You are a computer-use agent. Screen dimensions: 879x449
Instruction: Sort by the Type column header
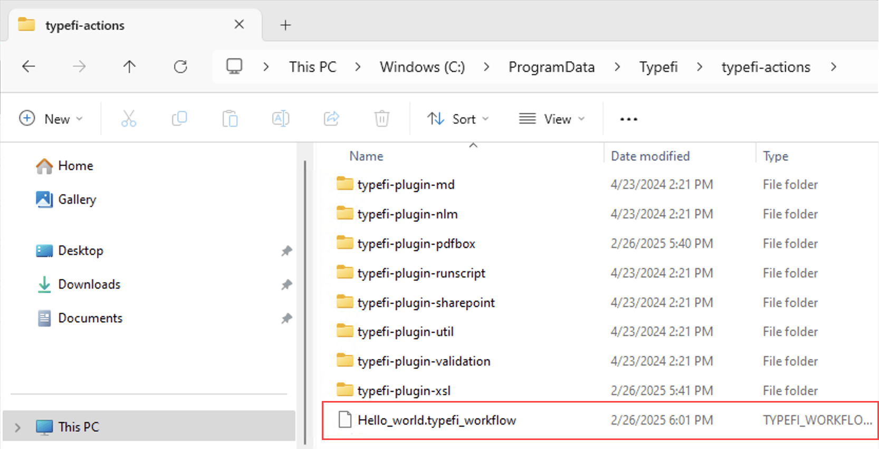pyautogui.click(x=776, y=156)
